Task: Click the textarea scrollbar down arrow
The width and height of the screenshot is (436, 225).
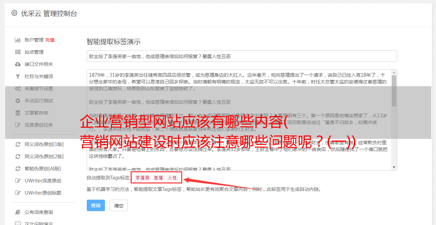Action: tap(394, 167)
